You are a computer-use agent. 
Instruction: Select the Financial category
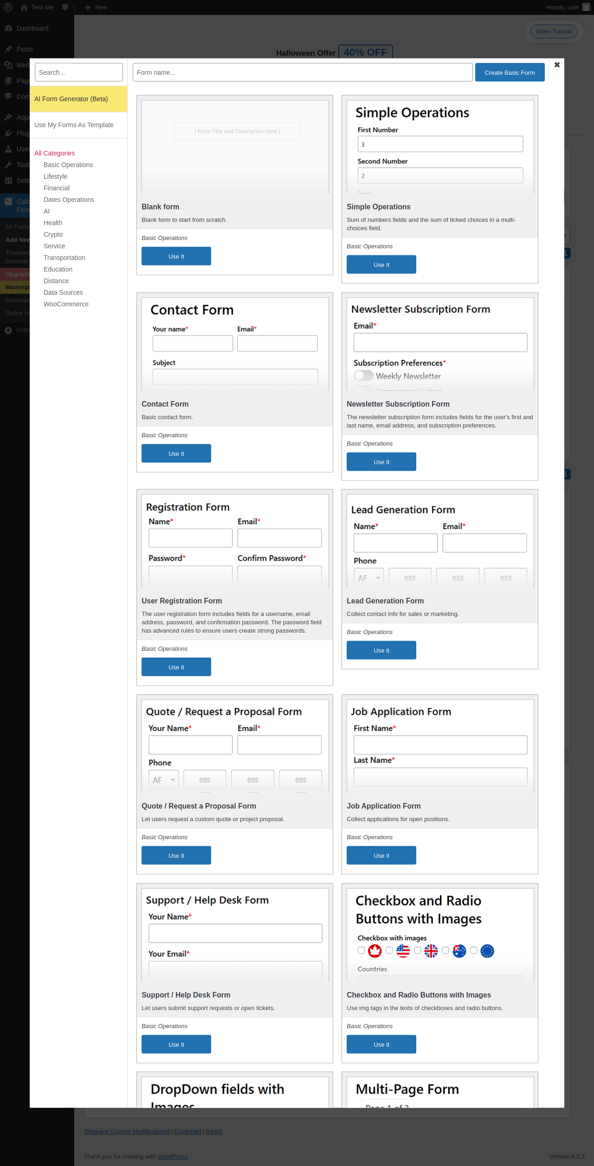click(x=57, y=188)
